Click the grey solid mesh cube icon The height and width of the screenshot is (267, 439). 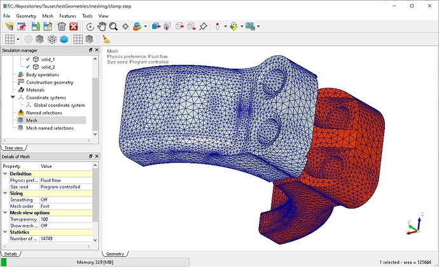coord(39,39)
